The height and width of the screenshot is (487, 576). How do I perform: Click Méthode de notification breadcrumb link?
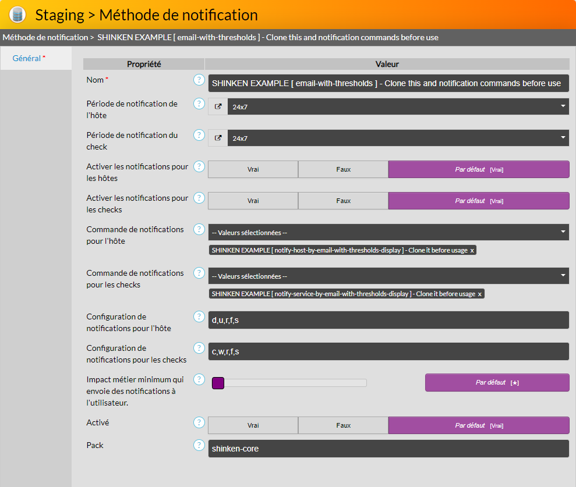[x=45, y=37]
